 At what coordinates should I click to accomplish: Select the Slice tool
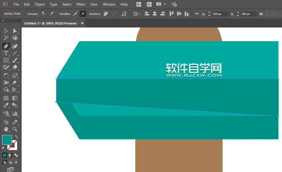tap(15, 122)
